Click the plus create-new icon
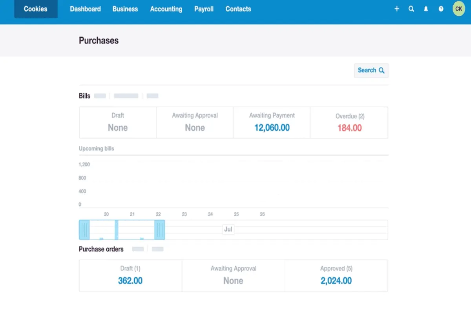 point(397,9)
